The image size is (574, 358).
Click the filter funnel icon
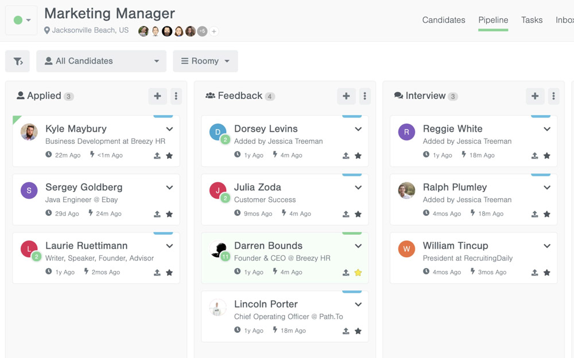coord(18,61)
